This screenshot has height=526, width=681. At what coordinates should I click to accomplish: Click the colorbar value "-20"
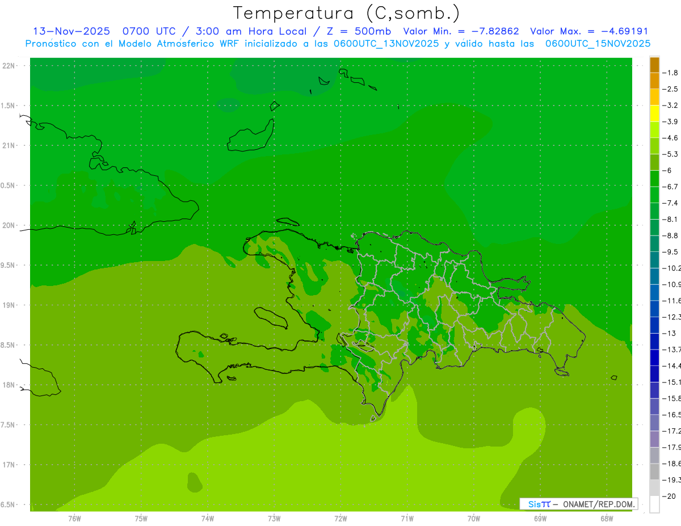tap(670, 496)
